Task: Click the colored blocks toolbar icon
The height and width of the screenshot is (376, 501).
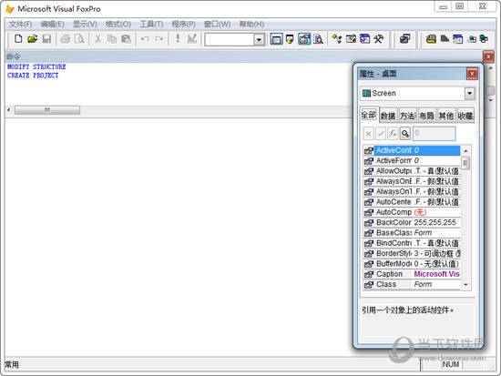Action: click(472, 39)
